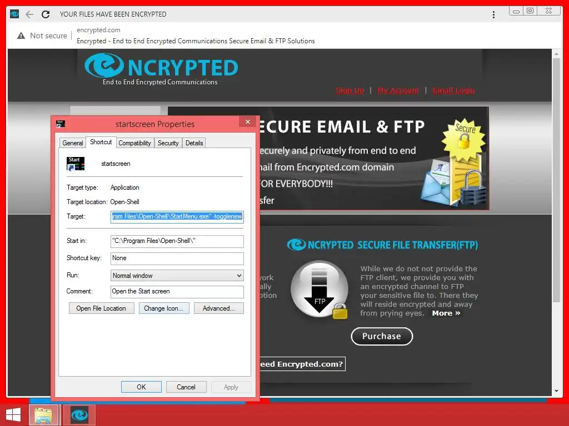
Task: Click the More » link
Action: pyautogui.click(x=446, y=313)
